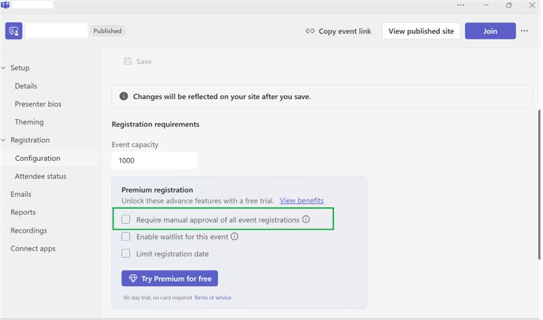
Task: Enable manual approval of all event registrations
Action: click(126, 220)
